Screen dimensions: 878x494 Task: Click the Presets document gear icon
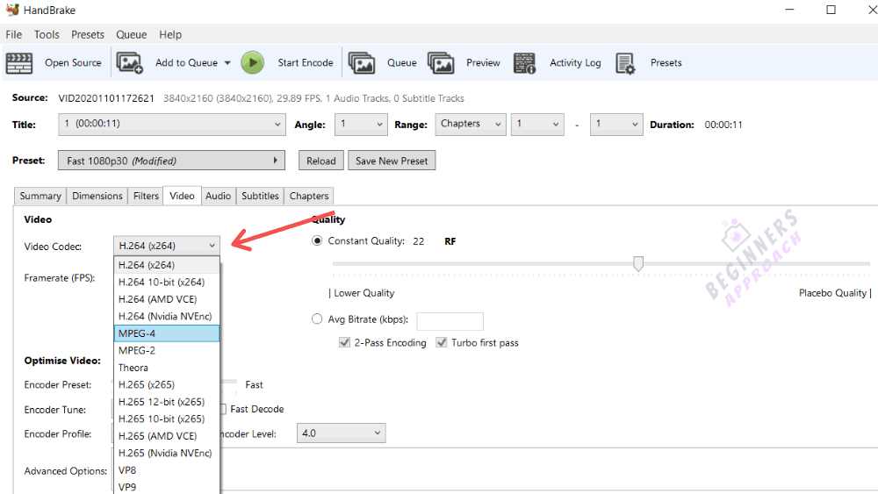(625, 63)
